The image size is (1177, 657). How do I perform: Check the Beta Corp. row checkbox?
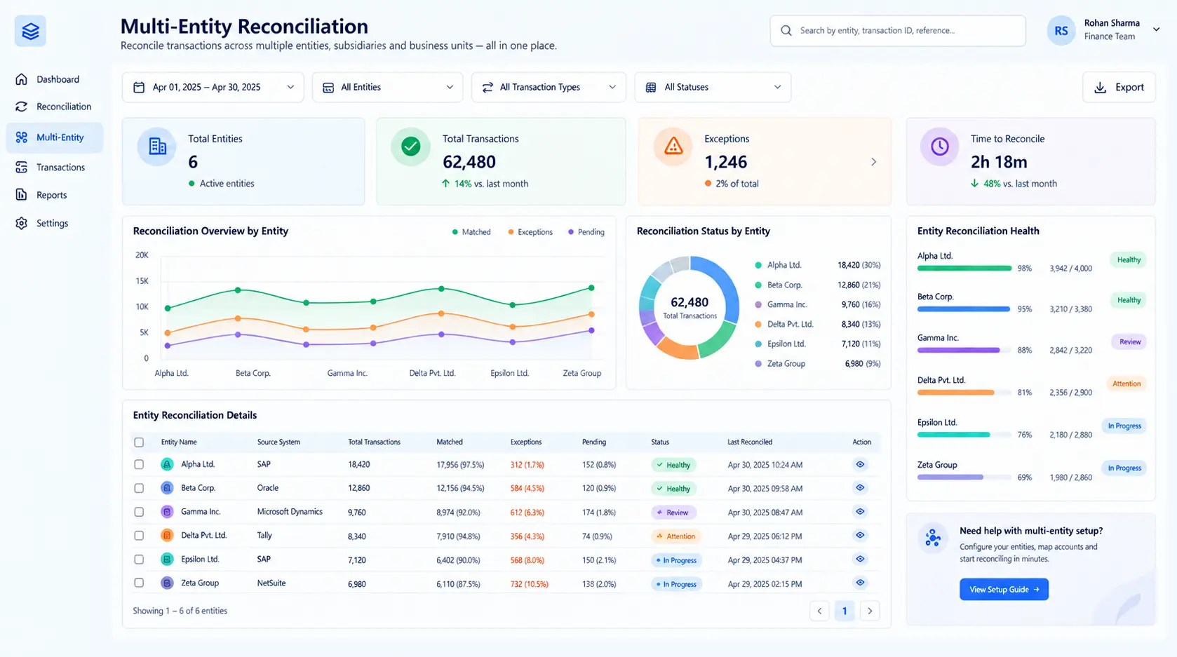tap(139, 488)
